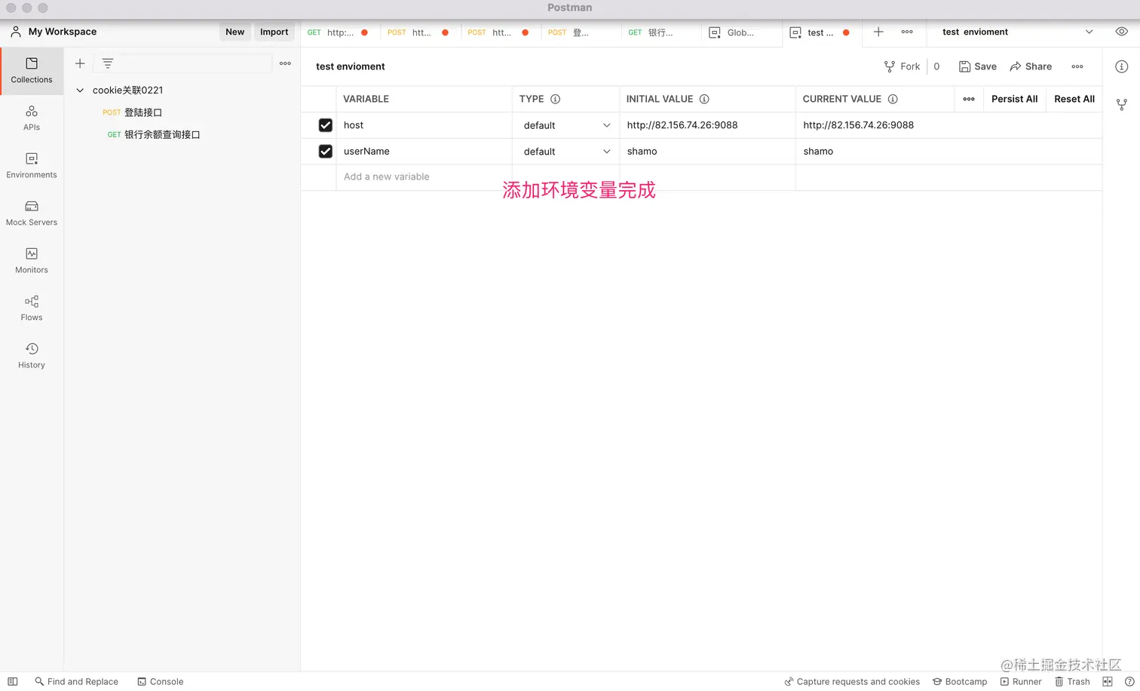Fork the test envioment environment
Screen dimensions: 1140x691
pyautogui.click(x=902, y=66)
